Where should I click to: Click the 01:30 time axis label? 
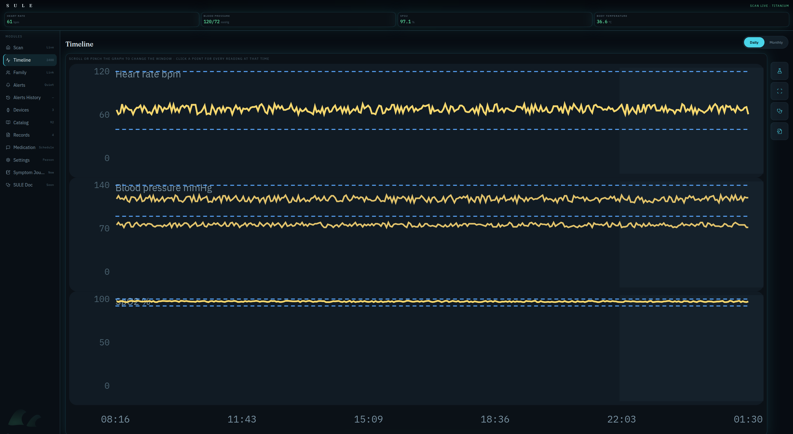(x=748, y=419)
